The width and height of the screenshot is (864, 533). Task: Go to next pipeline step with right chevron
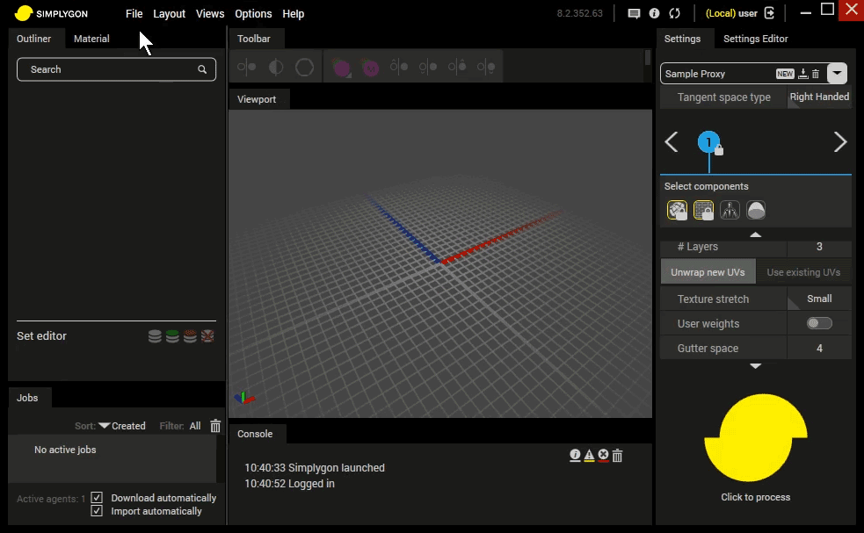click(840, 142)
